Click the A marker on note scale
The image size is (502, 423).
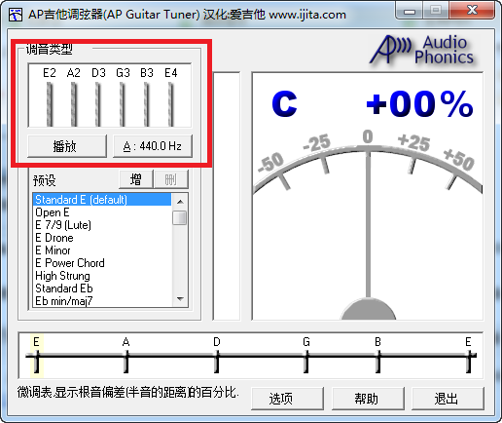click(126, 357)
